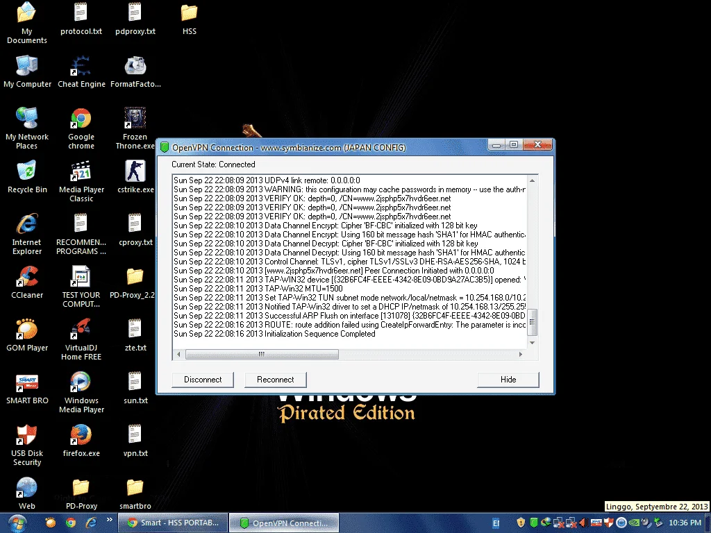Select the pdproxy.txt file icon

pos(135,19)
